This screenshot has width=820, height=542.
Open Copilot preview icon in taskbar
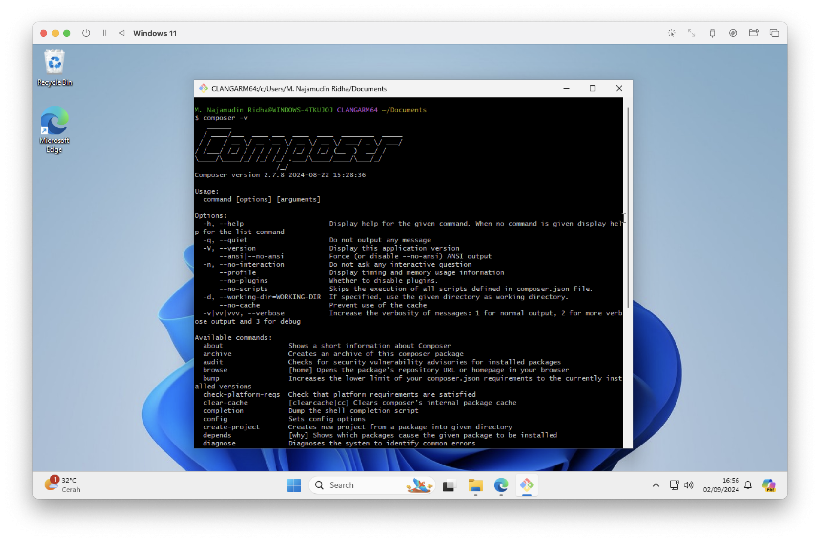pyautogui.click(x=769, y=485)
